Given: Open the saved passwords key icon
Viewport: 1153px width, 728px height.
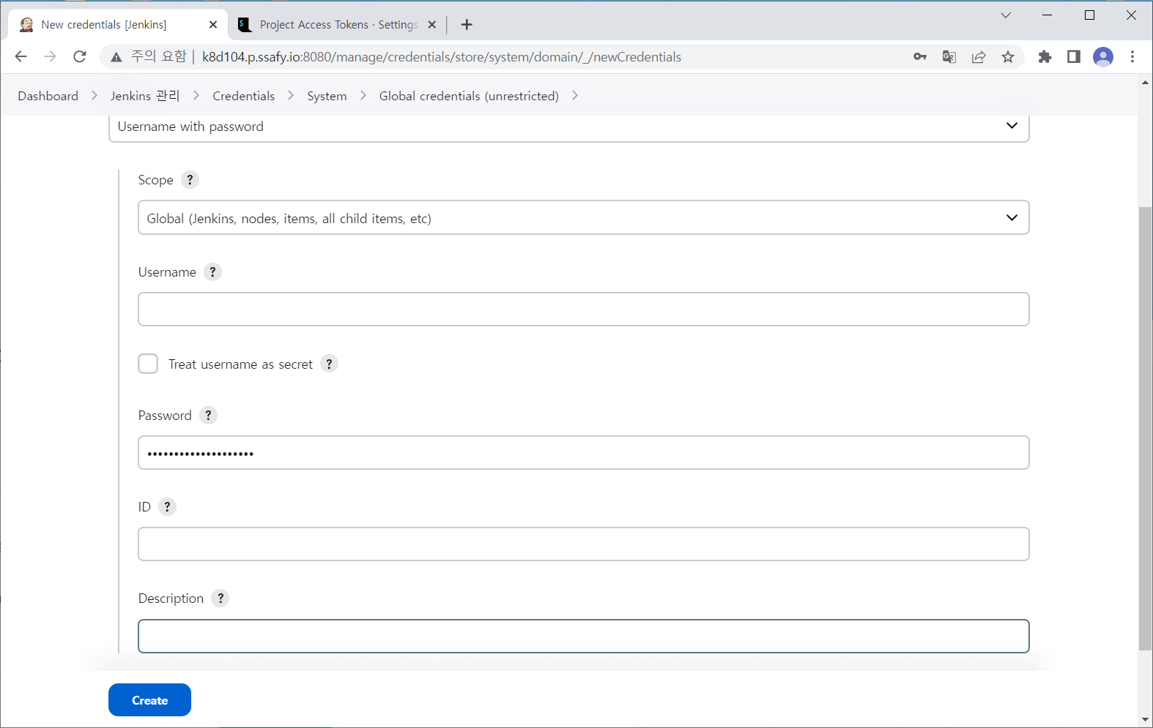Looking at the screenshot, I should [920, 57].
